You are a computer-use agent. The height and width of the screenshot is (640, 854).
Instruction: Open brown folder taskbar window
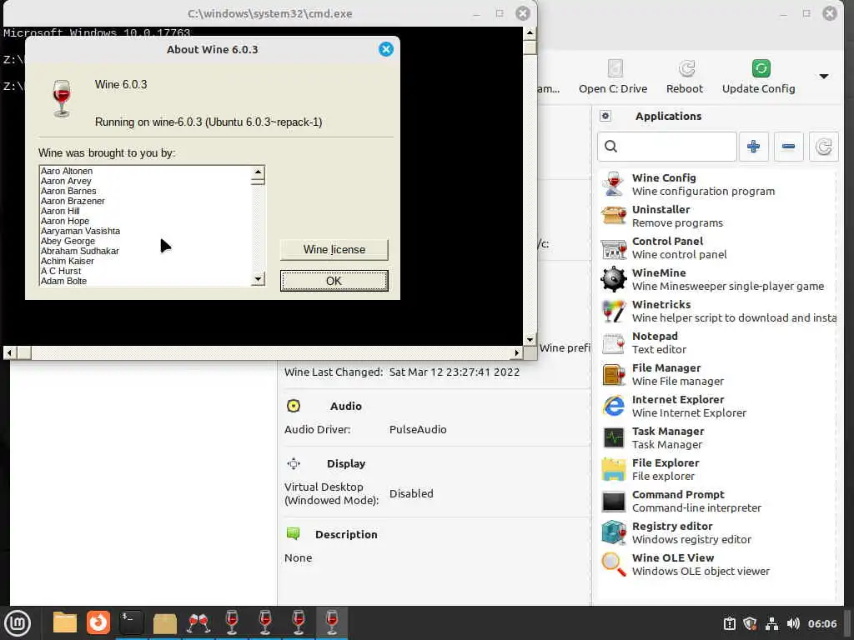164,622
